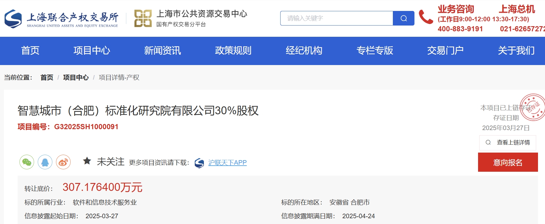Click 项目详情-产权 breadcrumb text
This screenshot has width=545, height=224.
pos(119,78)
